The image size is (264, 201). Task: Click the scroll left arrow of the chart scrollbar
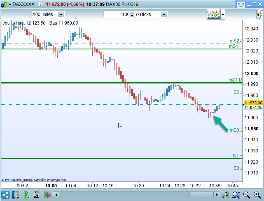[56, 195]
